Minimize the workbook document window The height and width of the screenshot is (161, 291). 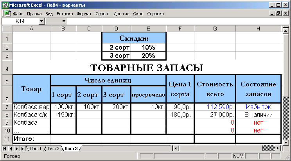click(272, 13)
